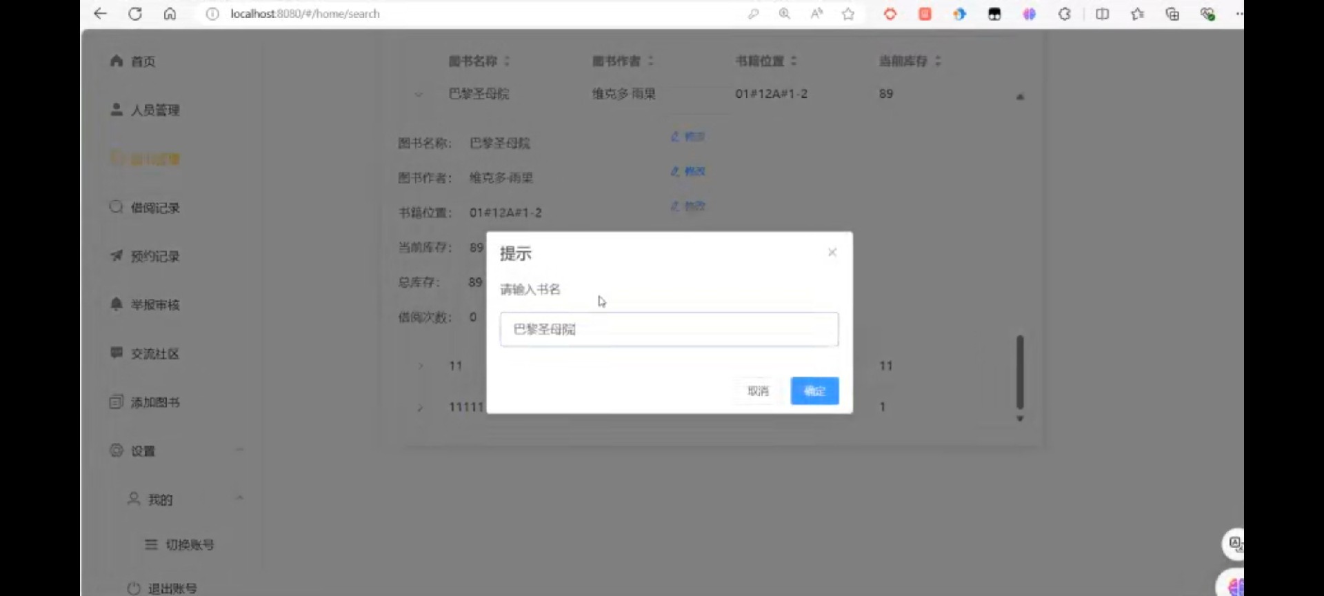Click the zoom magnifier icon in address bar
This screenshot has width=1324, height=596.
(785, 14)
